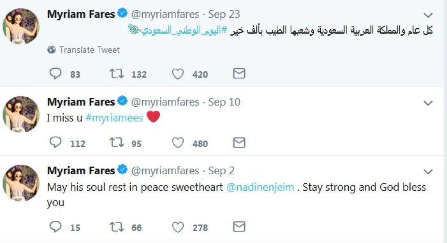
Task: Reply to the Sep 23 Arabic tweet
Action: pos(56,74)
